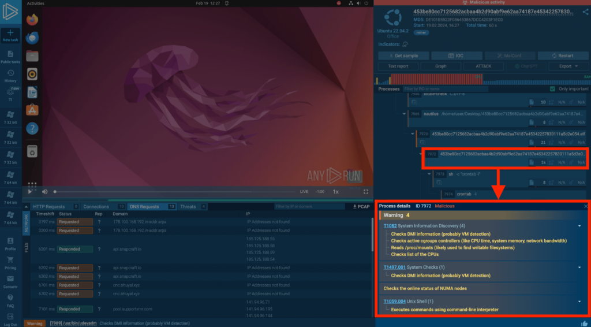Screen dimensions: 591x327
Task: Toggle the Only important checkbox
Action: 553,89
